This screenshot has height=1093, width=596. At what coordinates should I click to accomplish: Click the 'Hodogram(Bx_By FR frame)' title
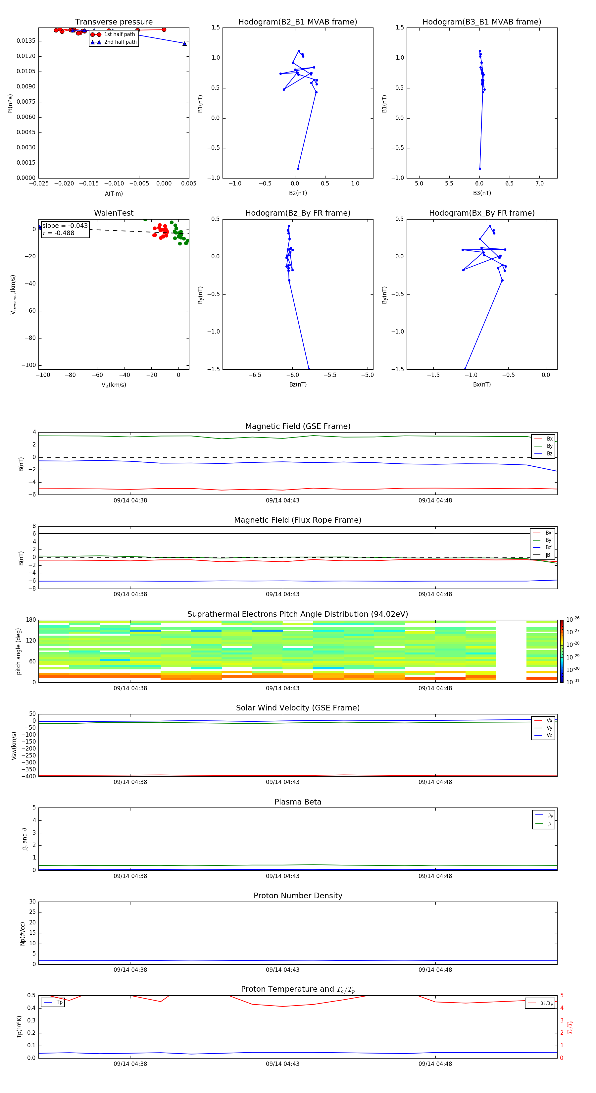(482, 213)
